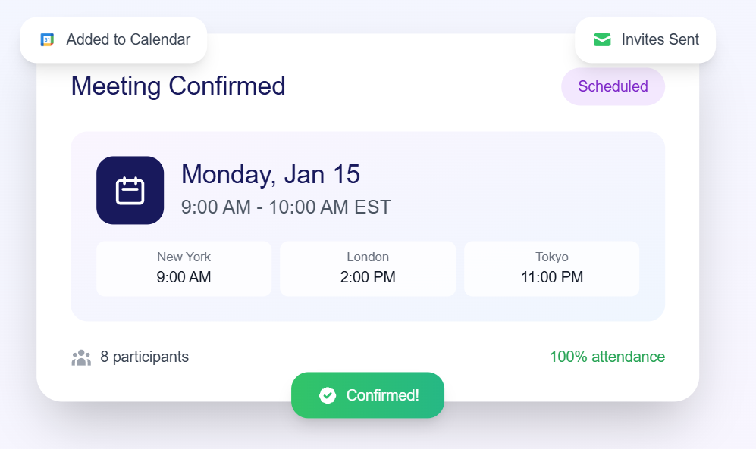Screen dimensions: 756x449
Task: Select the Meeting Confirmed heading
Action: (178, 86)
